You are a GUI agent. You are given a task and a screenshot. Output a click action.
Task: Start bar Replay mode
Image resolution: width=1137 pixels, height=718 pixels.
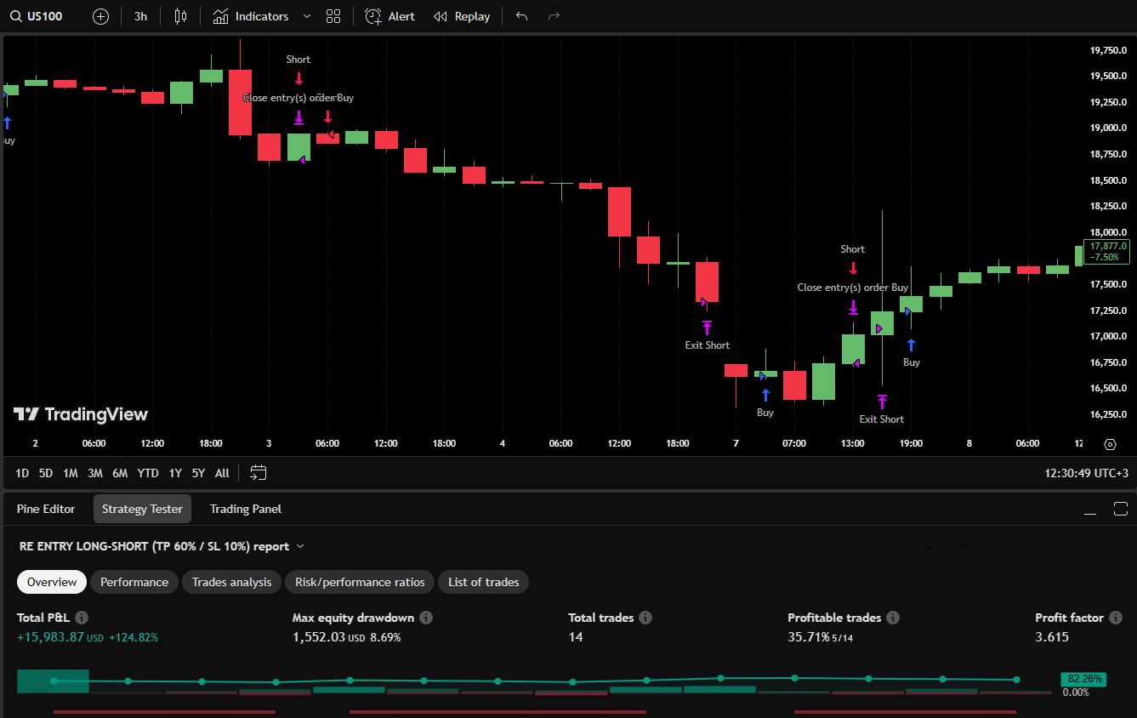462,16
